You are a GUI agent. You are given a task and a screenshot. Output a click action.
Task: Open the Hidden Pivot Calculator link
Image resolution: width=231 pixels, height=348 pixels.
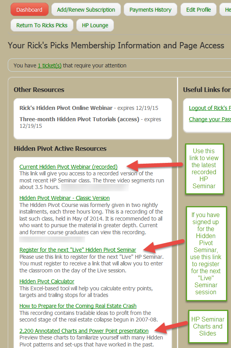point(47,281)
